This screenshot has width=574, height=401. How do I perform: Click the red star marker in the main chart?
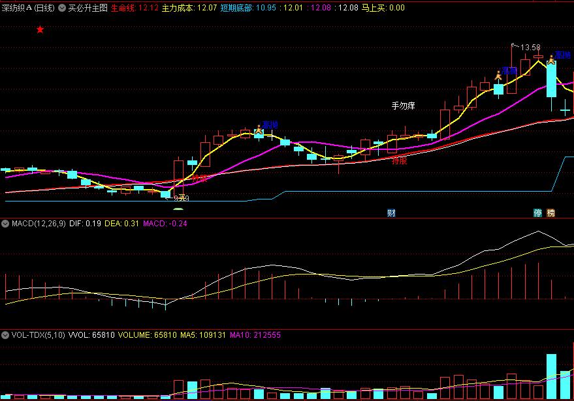pyautogui.click(x=40, y=29)
